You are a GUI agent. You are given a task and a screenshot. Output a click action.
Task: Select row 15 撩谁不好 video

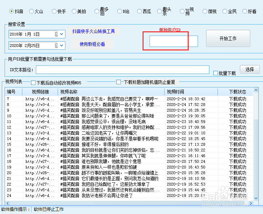(x=129, y=144)
